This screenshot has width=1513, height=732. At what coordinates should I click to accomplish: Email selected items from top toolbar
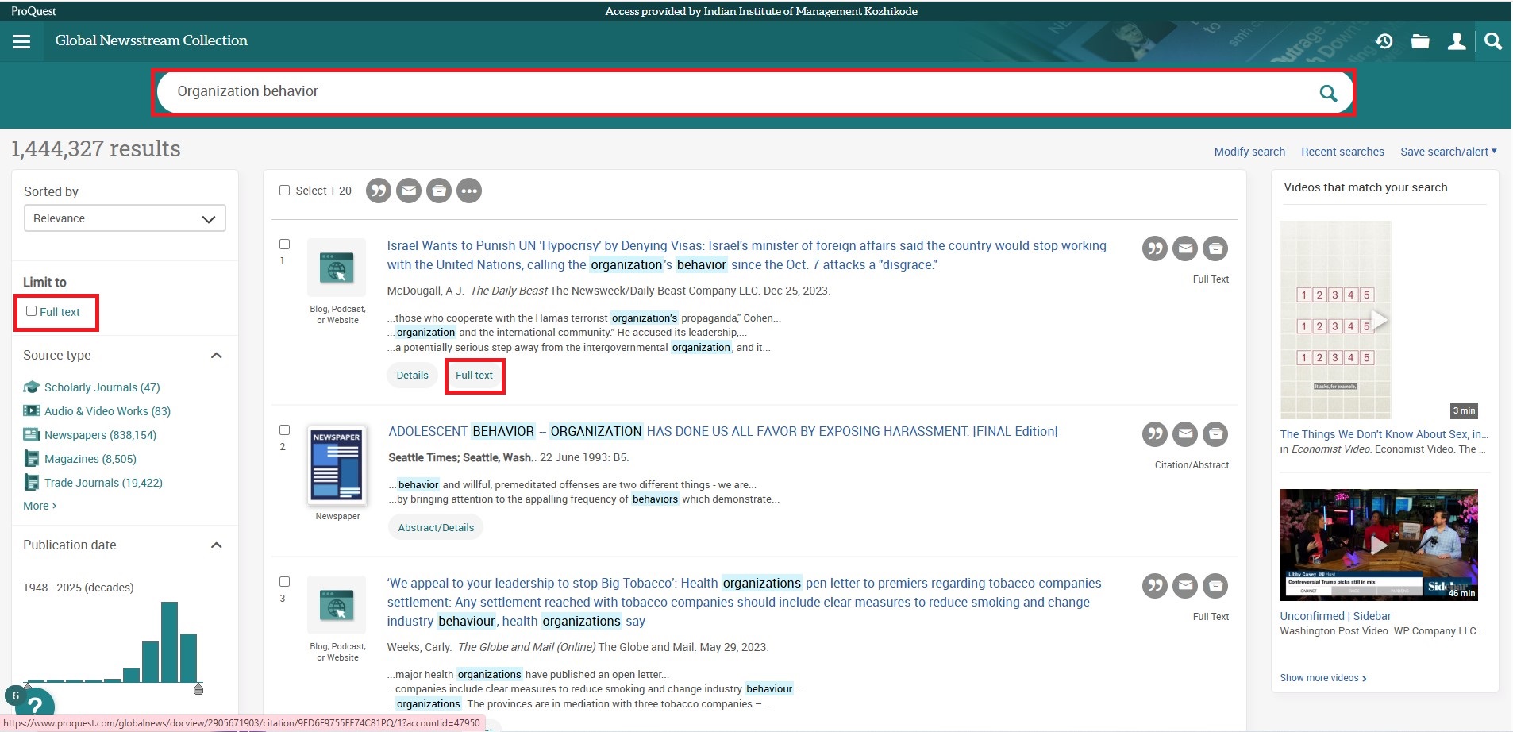pos(409,191)
